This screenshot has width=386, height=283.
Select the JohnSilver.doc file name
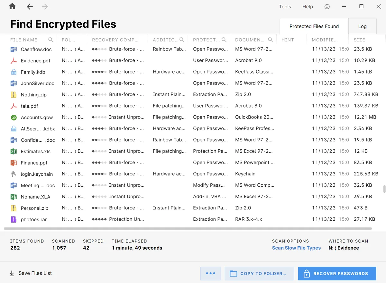pyautogui.click(x=38, y=84)
